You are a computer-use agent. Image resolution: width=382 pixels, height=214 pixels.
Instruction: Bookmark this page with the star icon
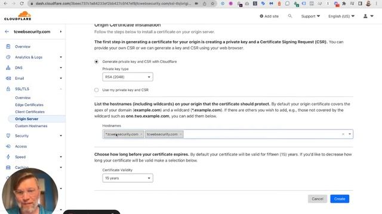click(212, 4)
